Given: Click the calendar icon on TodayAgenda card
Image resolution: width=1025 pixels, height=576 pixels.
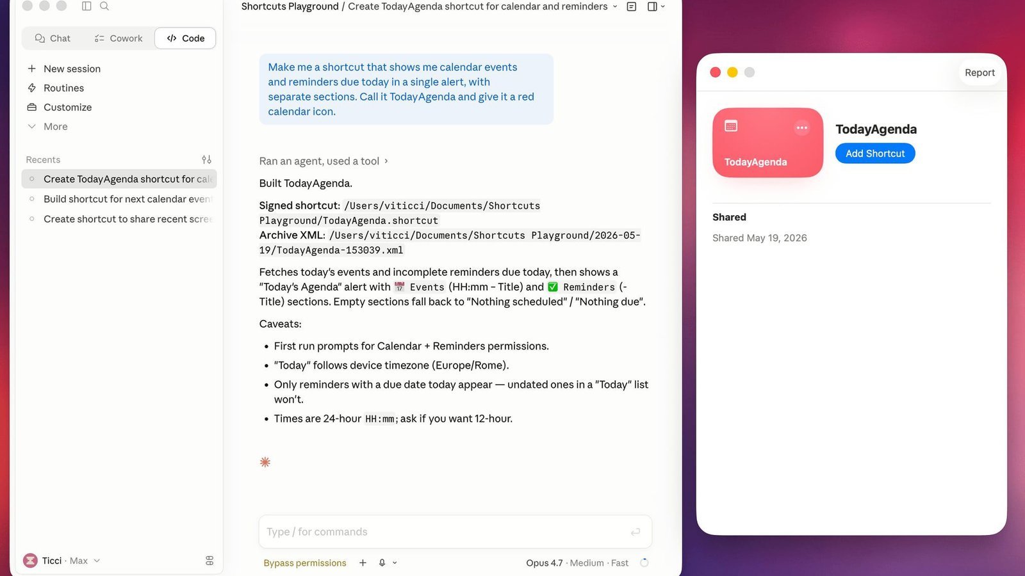Looking at the screenshot, I should click(731, 126).
